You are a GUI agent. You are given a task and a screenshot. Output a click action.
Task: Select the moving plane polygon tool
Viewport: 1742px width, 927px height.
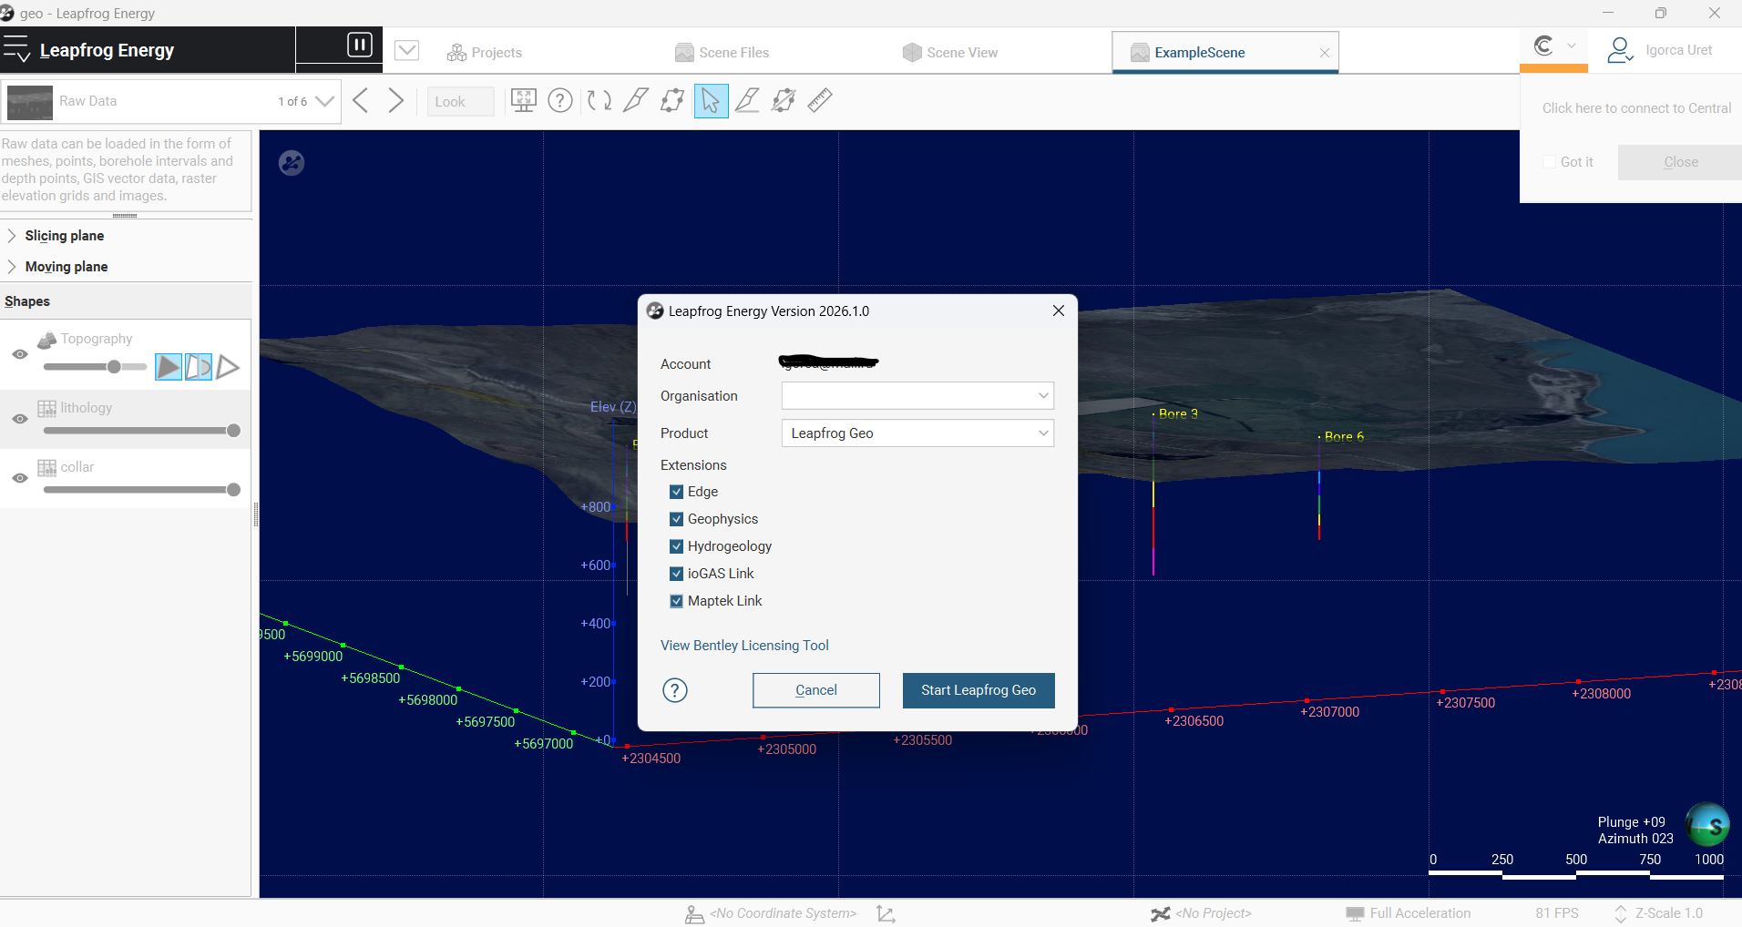[x=672, y=100]
